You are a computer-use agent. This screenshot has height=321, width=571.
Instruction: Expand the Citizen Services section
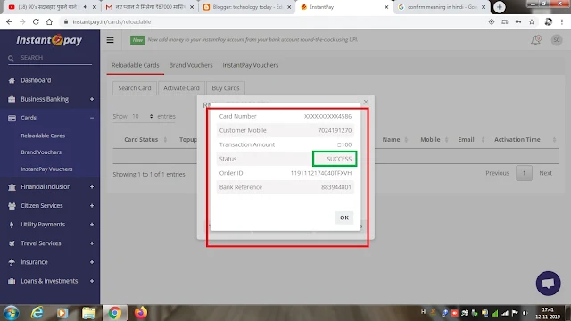pyautogui.click(x=92, y=206)
